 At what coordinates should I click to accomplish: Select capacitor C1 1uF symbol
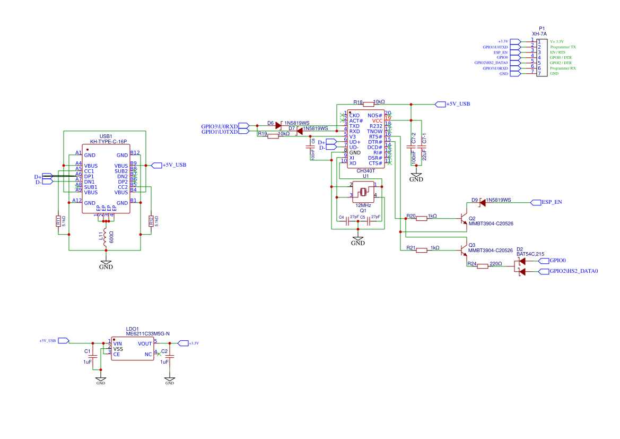93,357
